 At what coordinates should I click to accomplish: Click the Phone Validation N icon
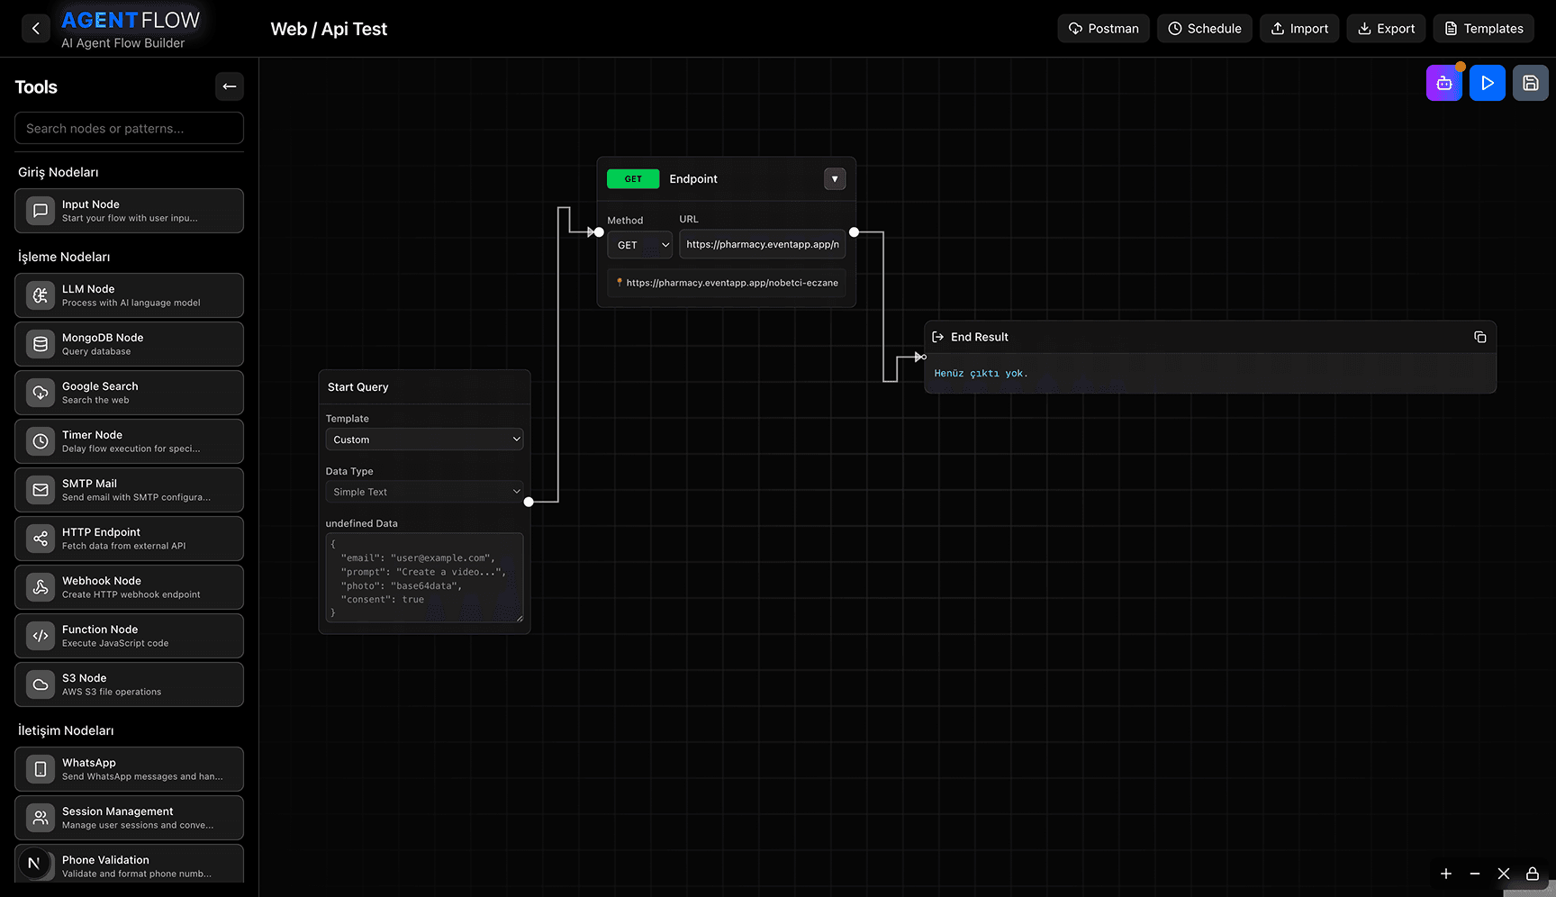pyautogui.click(x=34, y=863)
